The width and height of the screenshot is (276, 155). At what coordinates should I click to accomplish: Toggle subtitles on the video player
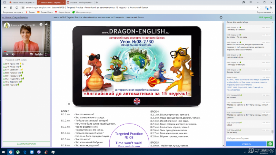click(31, 54)
